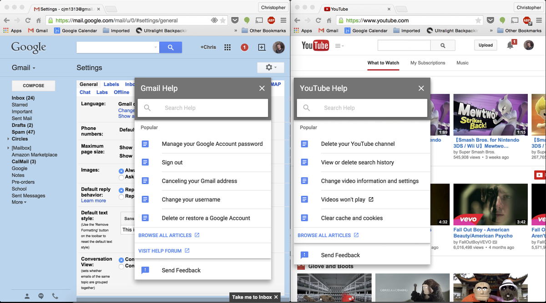Click Hangouts icon at Gmail bottom

coord(41,296)
